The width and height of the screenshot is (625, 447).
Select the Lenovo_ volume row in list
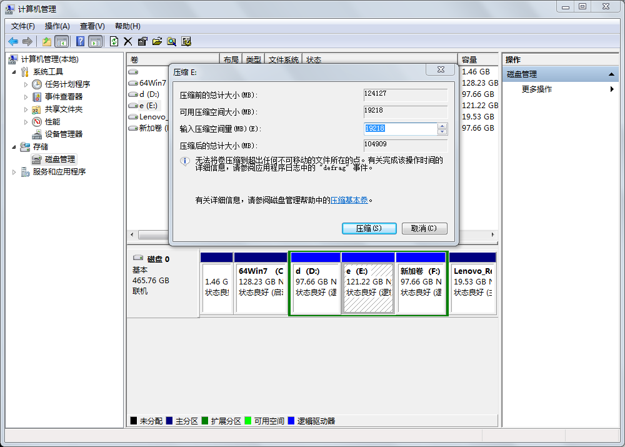coord(148,117)
